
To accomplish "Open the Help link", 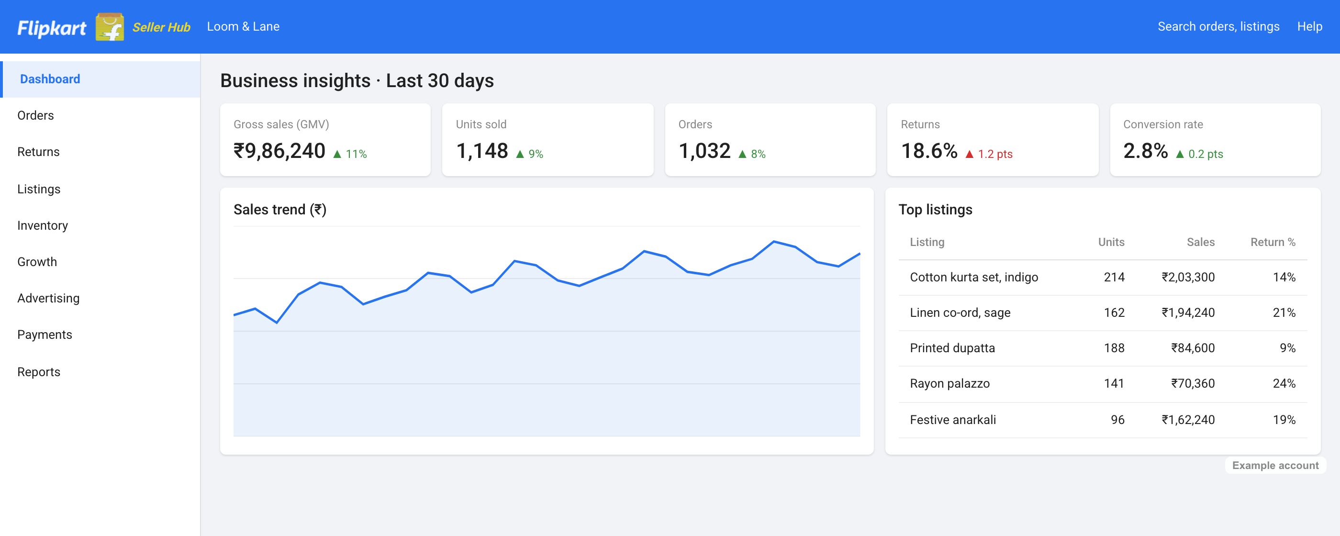I will click(1309, 26).
